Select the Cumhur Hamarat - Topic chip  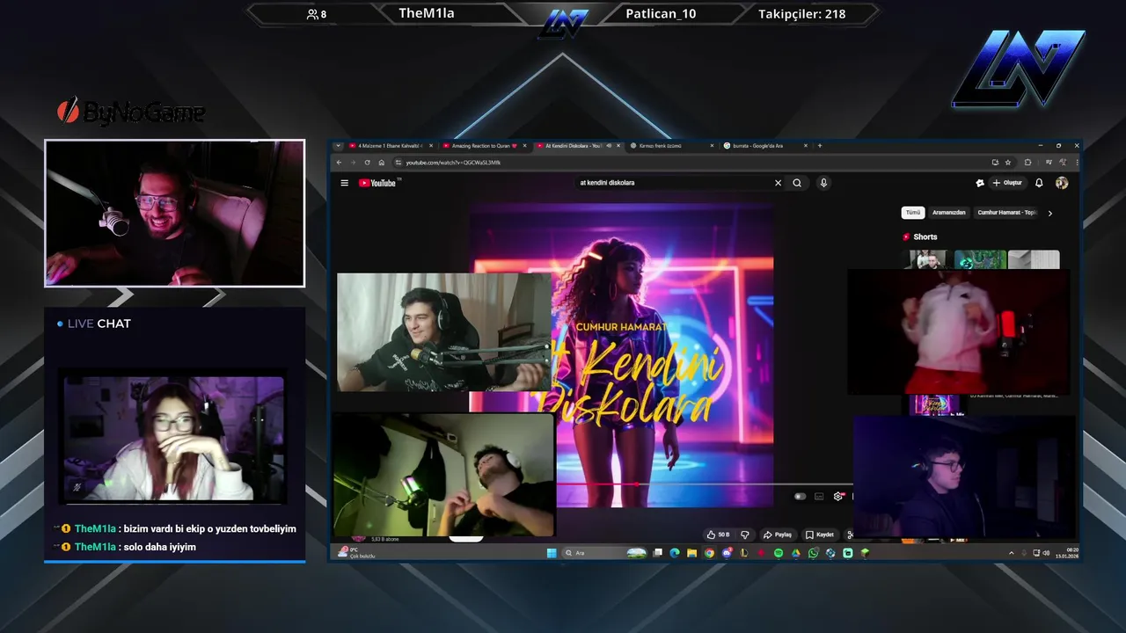[1006, 213]
